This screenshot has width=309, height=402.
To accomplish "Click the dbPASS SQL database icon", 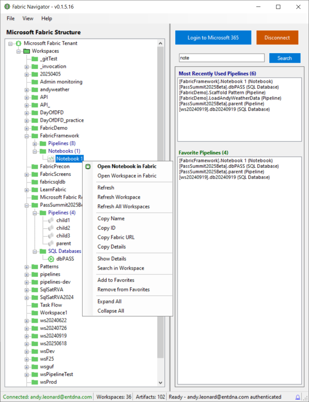I will tap(51, 259).
